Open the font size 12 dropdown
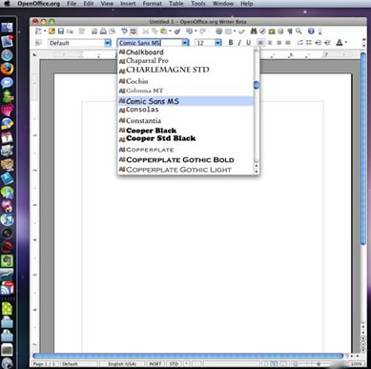Screen dimensions: 371x369 (217, 43)
